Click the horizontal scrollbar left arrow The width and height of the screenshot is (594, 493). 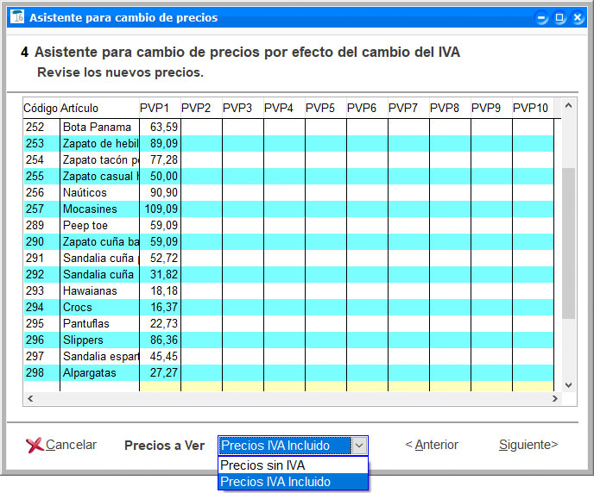pyautogui.click(x=30, y=398)
